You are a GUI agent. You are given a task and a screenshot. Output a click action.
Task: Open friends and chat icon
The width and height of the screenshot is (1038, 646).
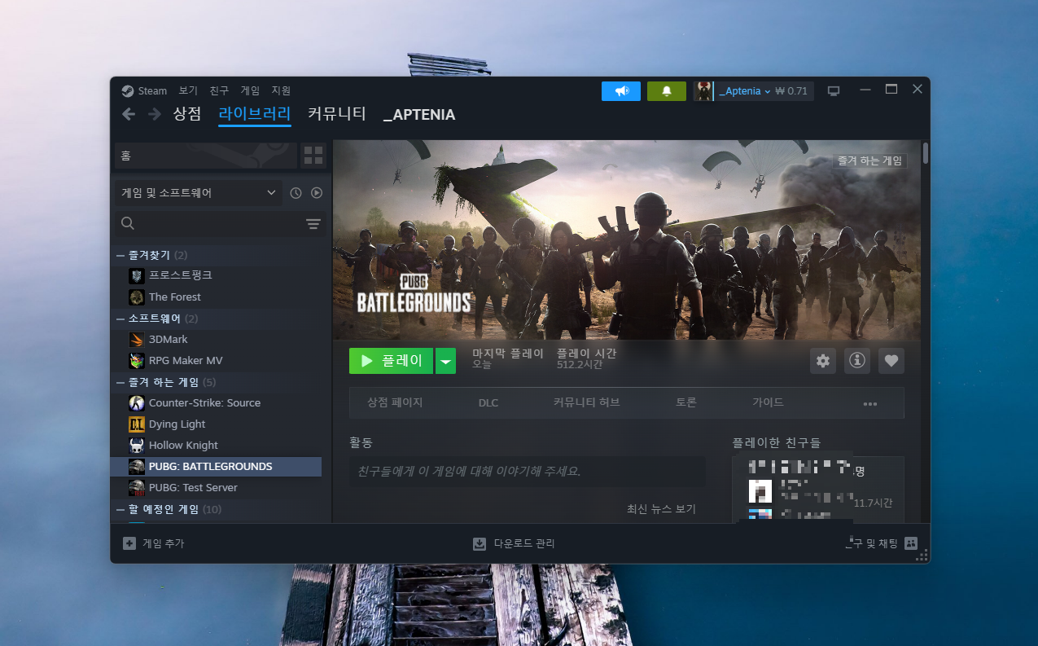911,543
